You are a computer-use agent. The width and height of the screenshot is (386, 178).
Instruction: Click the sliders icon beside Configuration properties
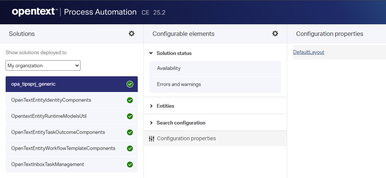[x=152, y=139]
